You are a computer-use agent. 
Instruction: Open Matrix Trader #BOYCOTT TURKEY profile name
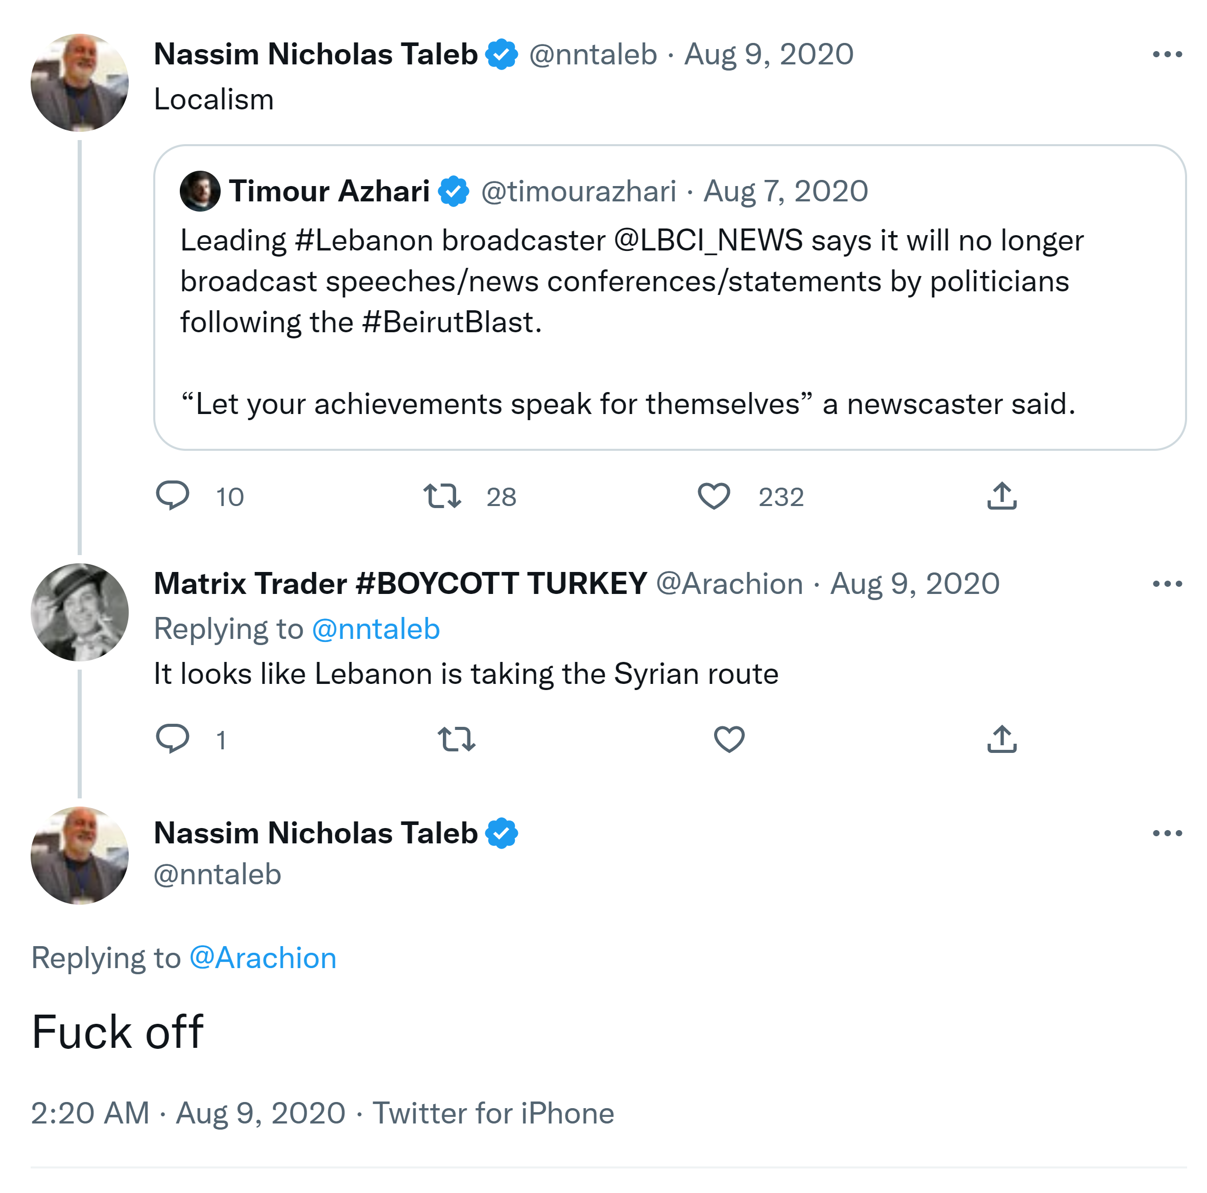tap(400, 584)
